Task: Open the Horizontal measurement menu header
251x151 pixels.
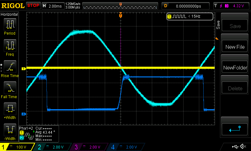Action: click(9, 14)
